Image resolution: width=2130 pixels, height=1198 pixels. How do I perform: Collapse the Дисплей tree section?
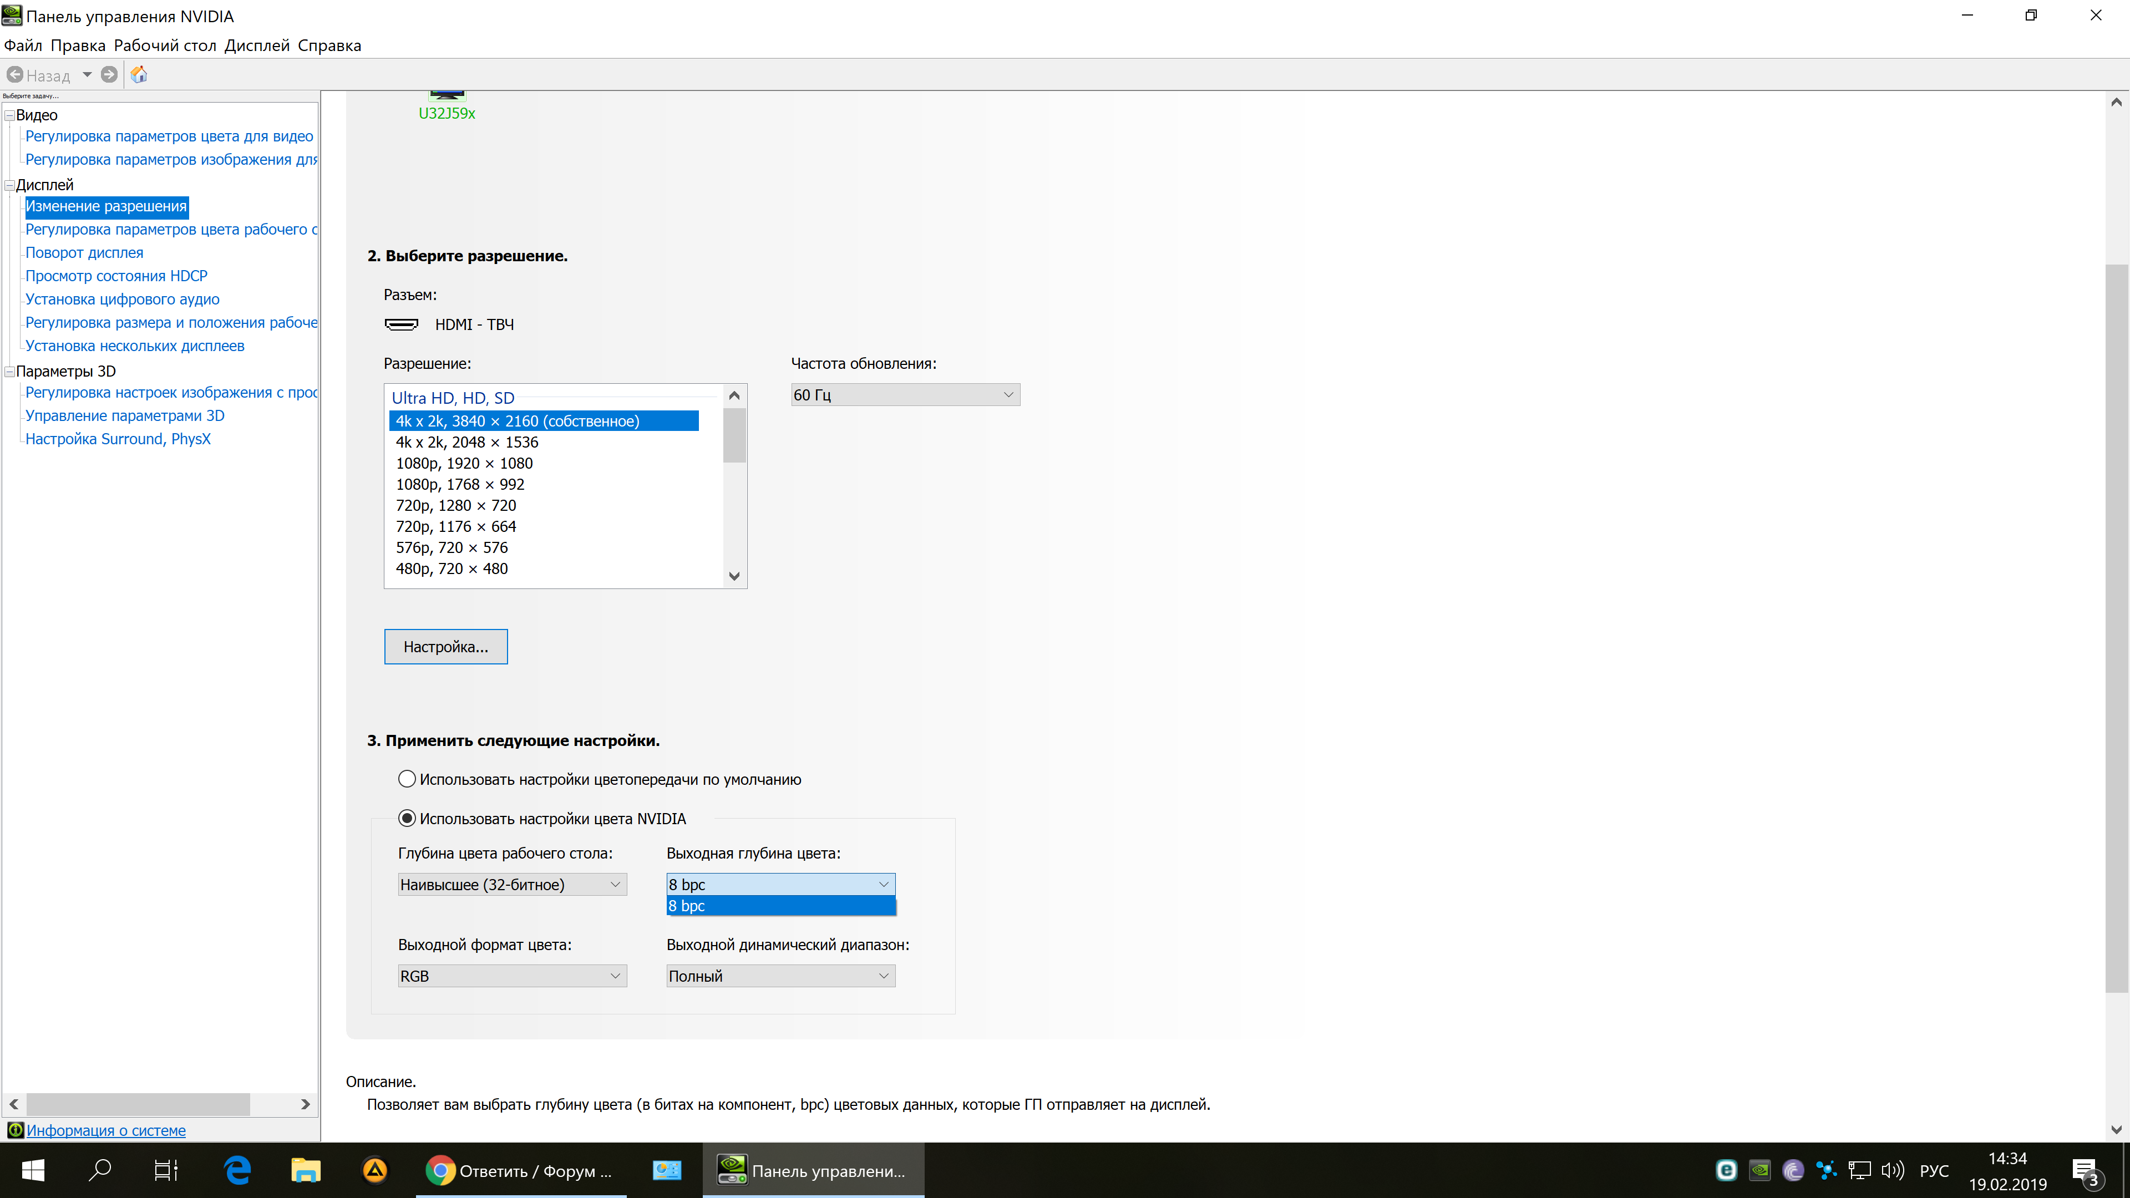pyautogui.click(x=10, y=185)
